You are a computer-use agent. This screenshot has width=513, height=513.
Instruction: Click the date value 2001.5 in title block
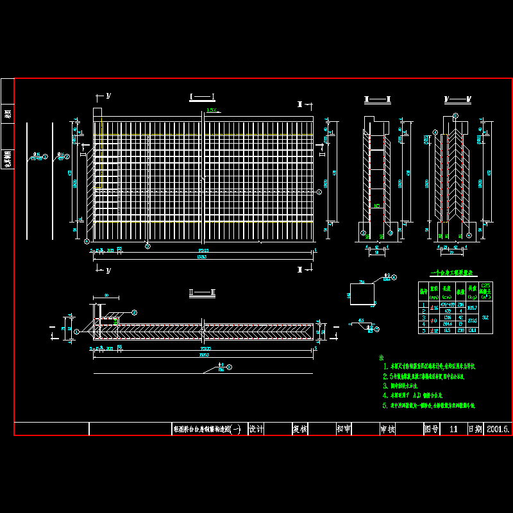[x=498, y=429]
